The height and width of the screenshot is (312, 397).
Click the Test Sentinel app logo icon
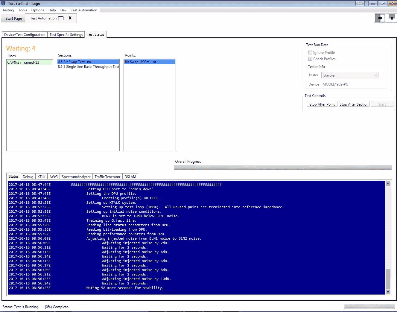[x=3, y=3]
